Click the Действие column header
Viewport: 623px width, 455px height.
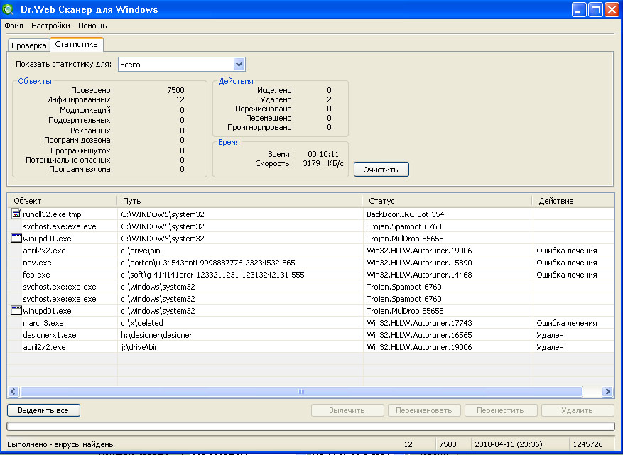tap(573, 201)
